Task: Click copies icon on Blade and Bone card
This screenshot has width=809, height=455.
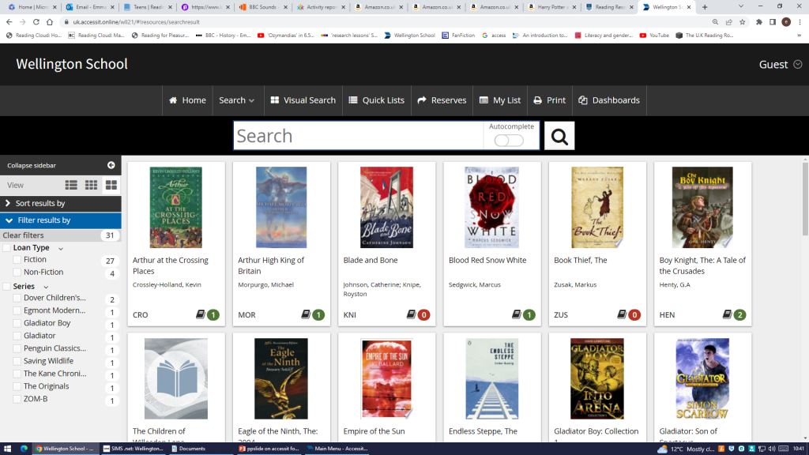Action: (411, 314)
